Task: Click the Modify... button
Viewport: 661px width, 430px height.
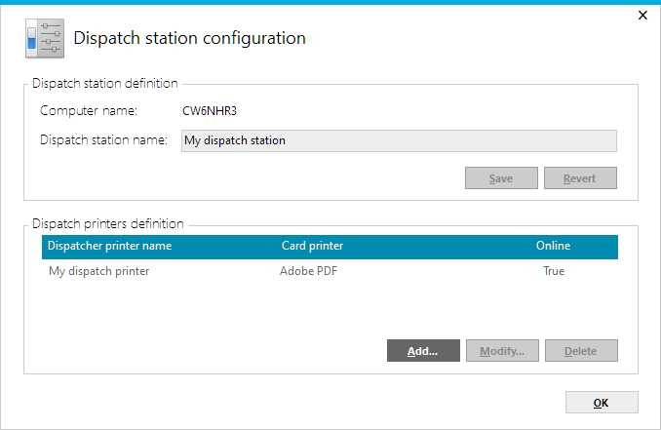Action: [502, 351]
